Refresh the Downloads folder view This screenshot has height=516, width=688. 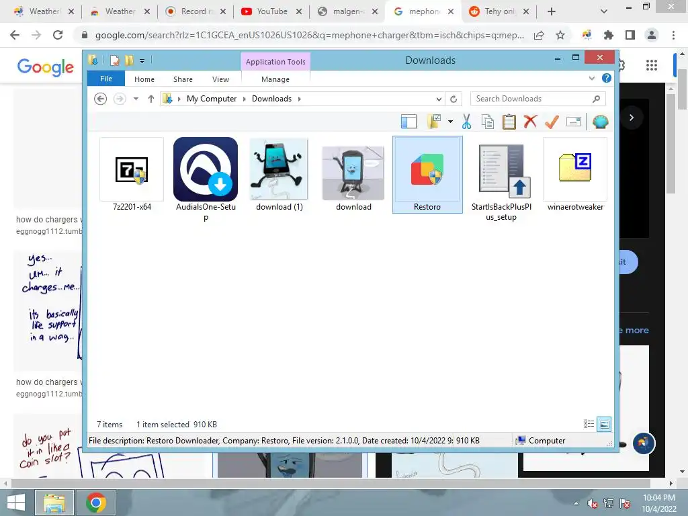[454, 99]
